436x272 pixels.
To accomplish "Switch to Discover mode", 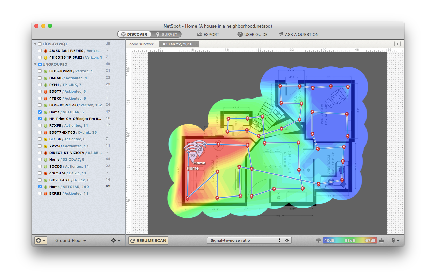I will (134, 34).
